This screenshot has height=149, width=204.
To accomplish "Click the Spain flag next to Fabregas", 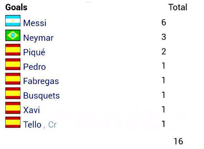I will click(x=13, y=79).
